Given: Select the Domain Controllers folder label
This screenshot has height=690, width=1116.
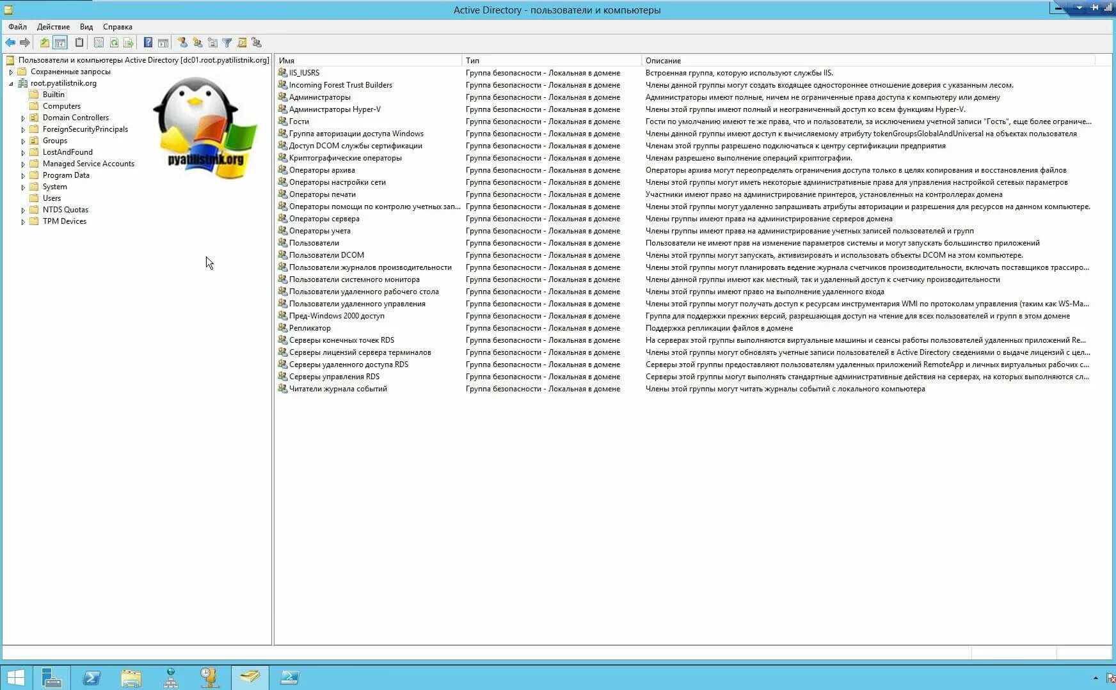Looking at the screenshot, I should [76, 118].
